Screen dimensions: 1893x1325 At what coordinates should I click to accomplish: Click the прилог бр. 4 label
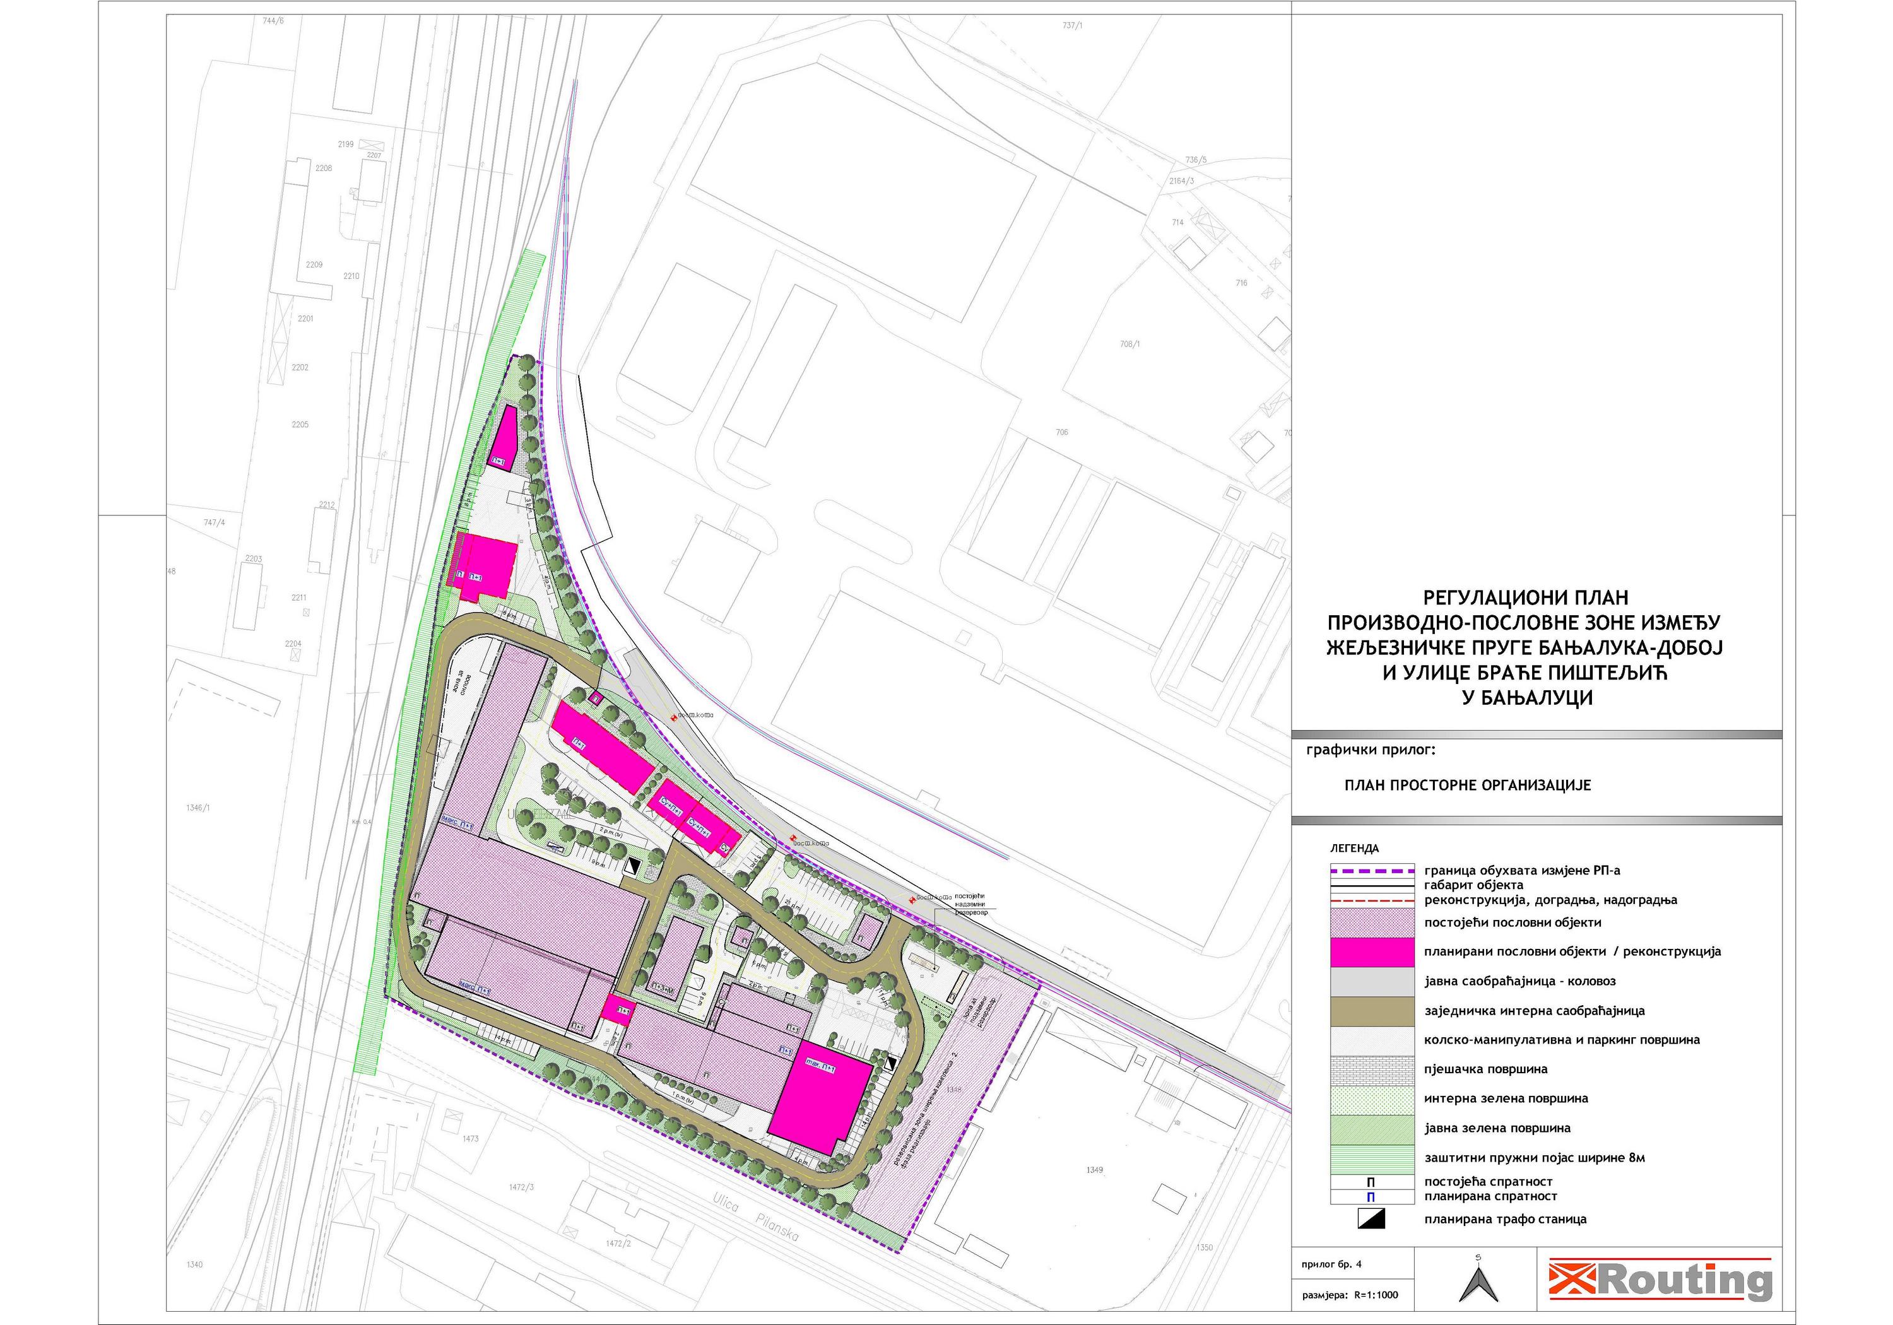tap(1331, 1264)
